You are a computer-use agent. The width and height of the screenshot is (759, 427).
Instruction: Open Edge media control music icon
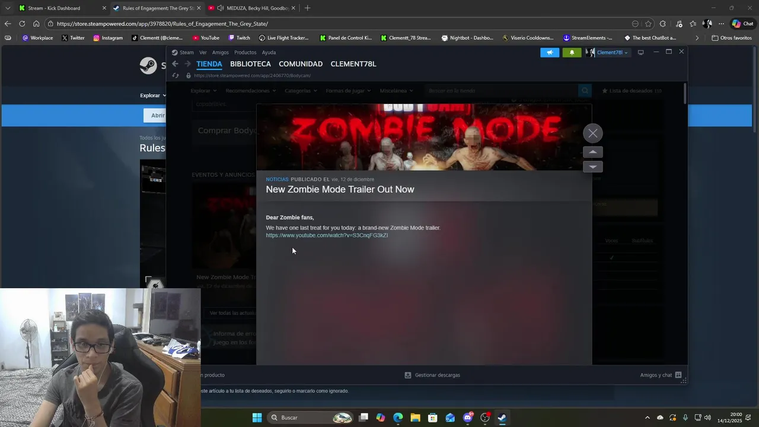[679, 24]
